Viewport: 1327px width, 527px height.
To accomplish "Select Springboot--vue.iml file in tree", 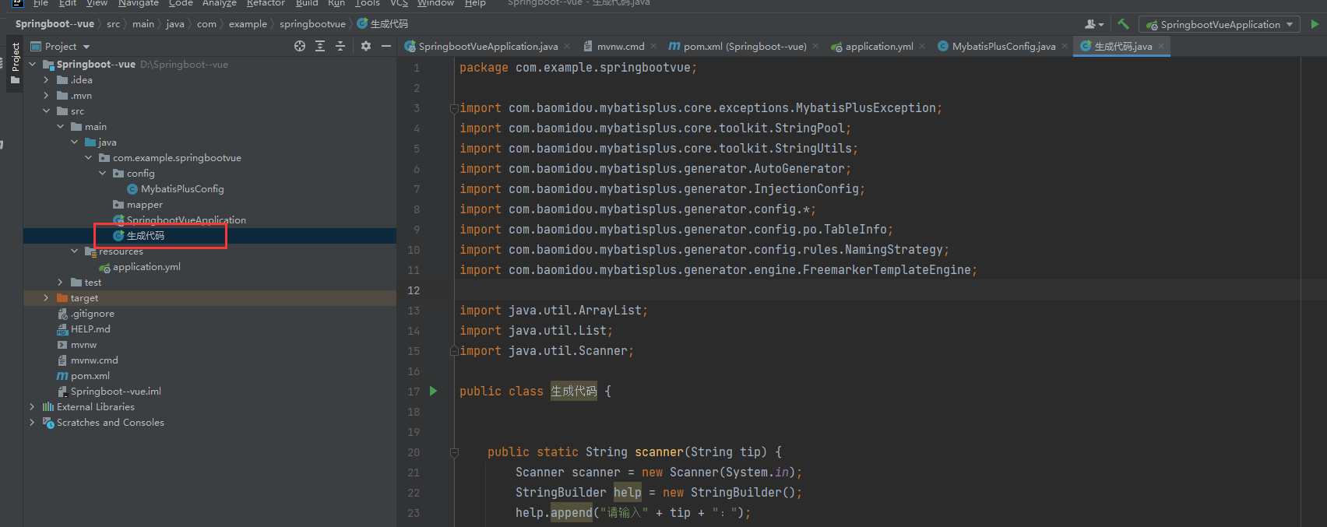I will click(x=116, y=392).
